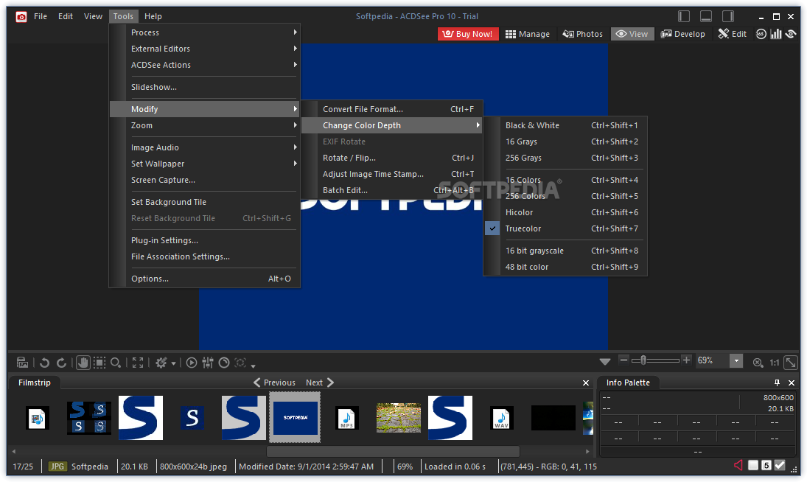Expand the Image Audio submenu
The height and width of the screenshot is (482, 807).
205,147
